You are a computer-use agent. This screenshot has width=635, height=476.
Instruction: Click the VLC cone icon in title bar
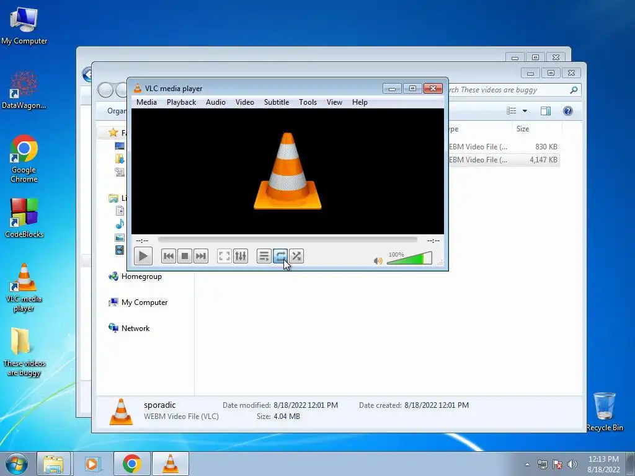click(138, 88)
